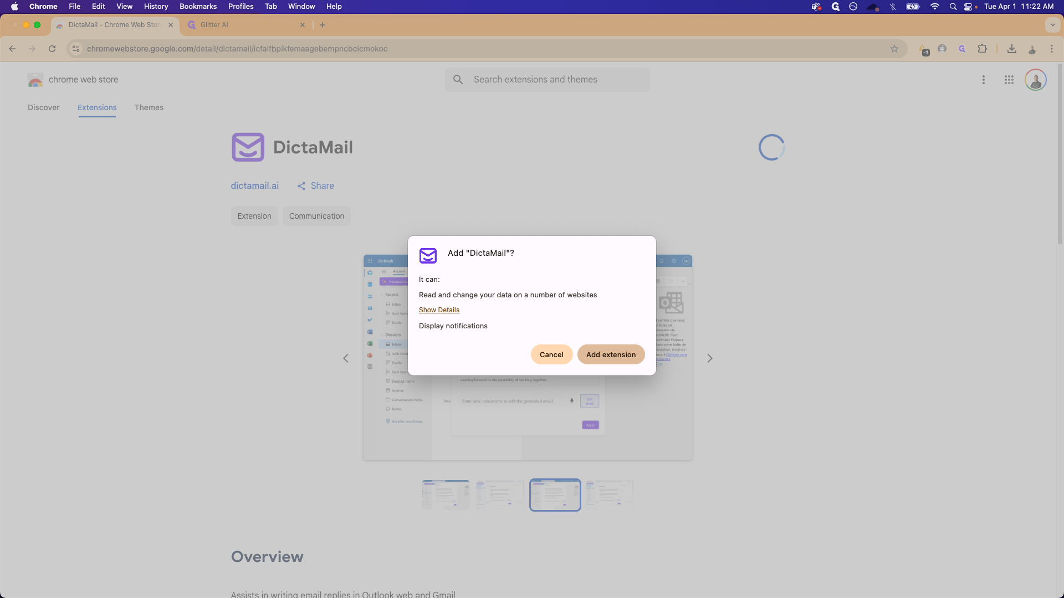Go to previous screenshot with left chevron
Screen dimensions: 1064x598
pyautogui.click(x=346, y=358)
